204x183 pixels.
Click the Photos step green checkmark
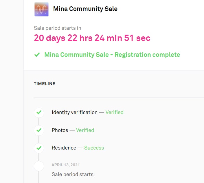coord(39,130)
